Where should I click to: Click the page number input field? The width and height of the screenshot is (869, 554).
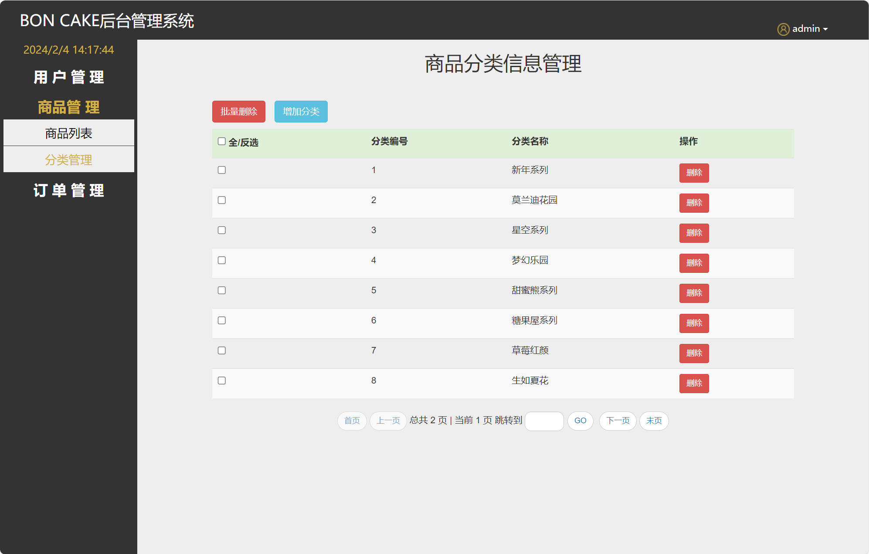point(544,421)
